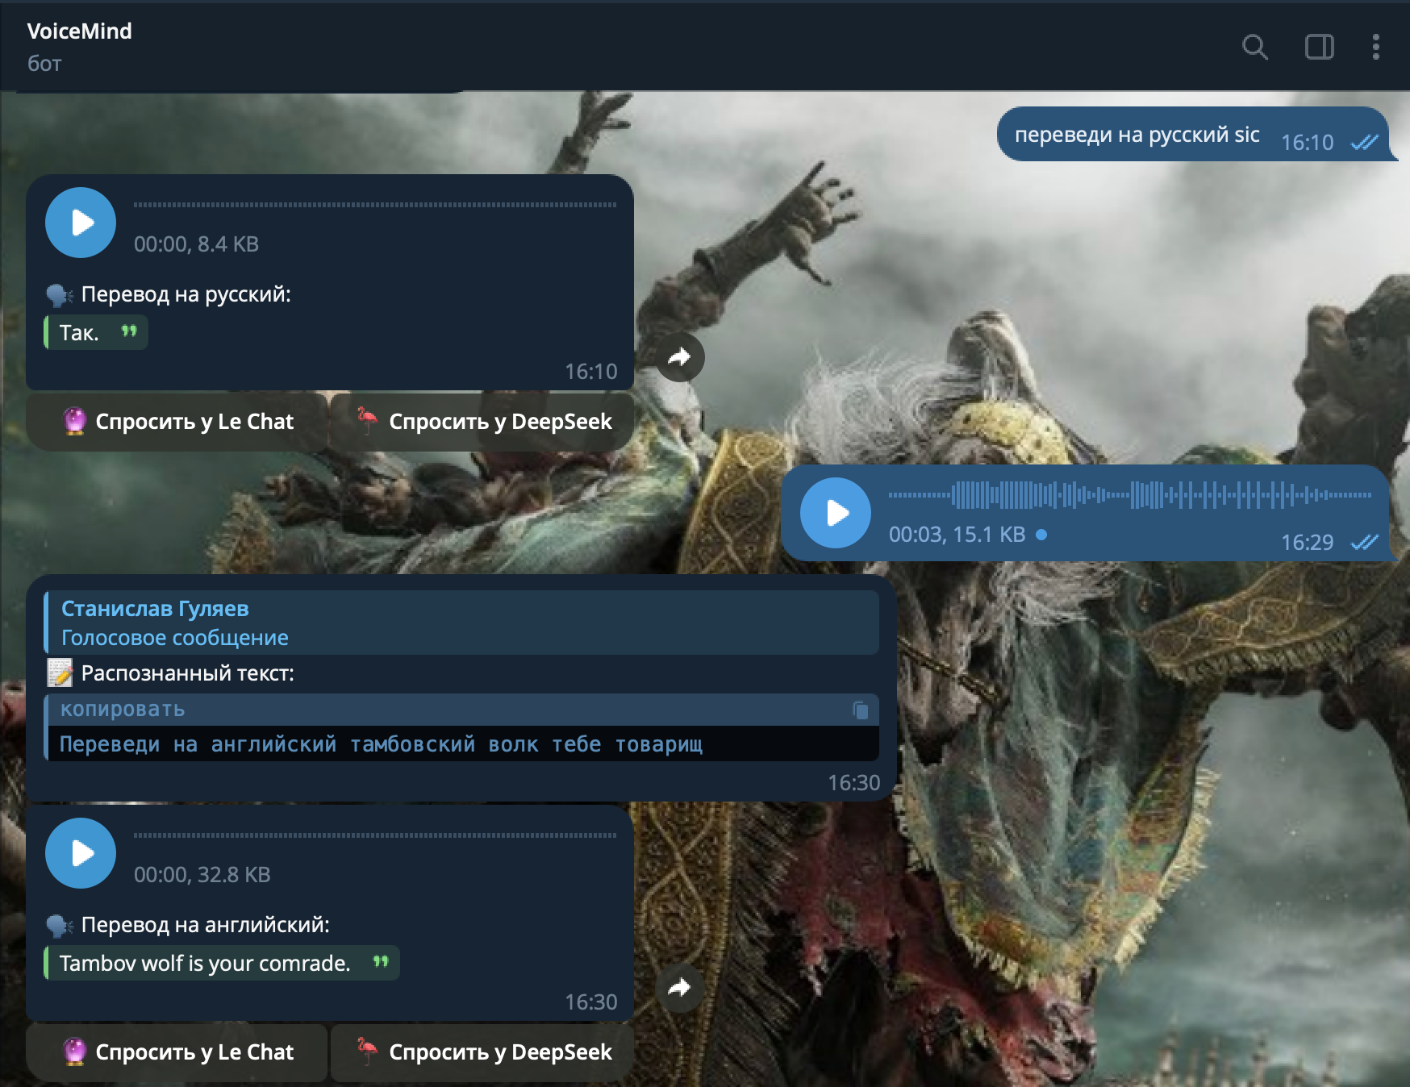Forward the 16:30 English translation message
This screenshot has width=1410, height=1087.
pyautogui.click(x=680, y=988)
